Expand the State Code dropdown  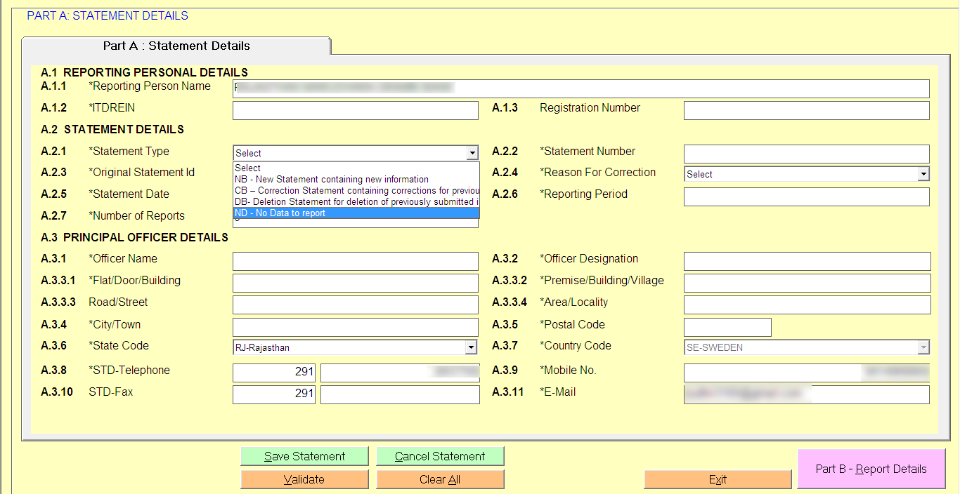470,347
